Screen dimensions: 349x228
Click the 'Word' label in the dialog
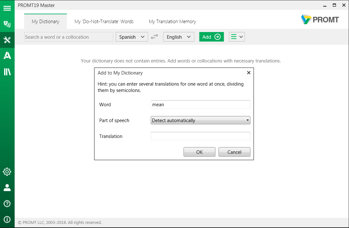pyautogui.click(x=105, y=104)
